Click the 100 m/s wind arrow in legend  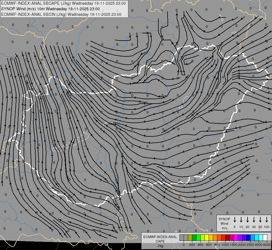pyautogui.click(x=267, y=220)
